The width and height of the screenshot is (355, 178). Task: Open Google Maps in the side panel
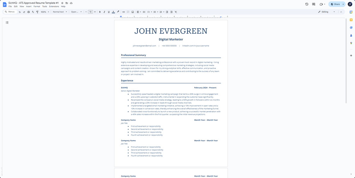(351, 43)
